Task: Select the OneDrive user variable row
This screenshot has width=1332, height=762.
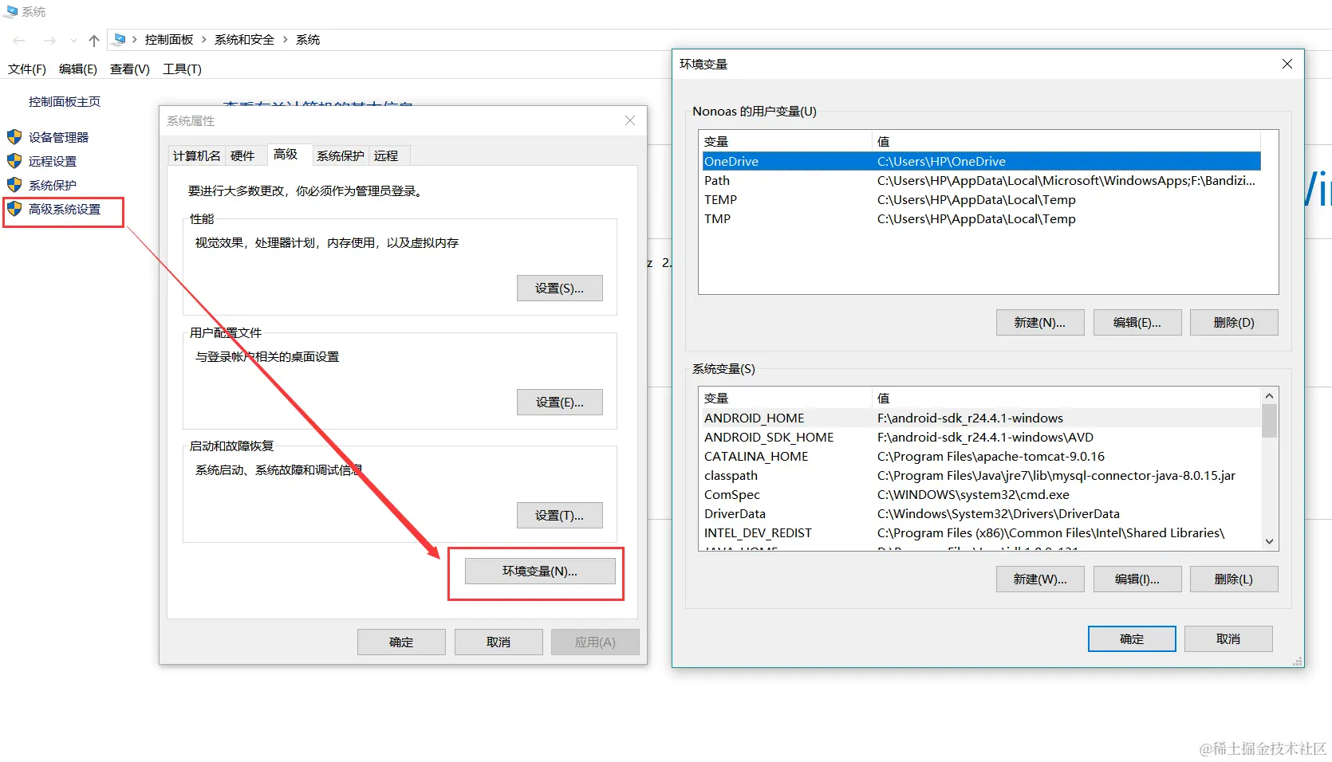Action: click(x=980, y=161)
